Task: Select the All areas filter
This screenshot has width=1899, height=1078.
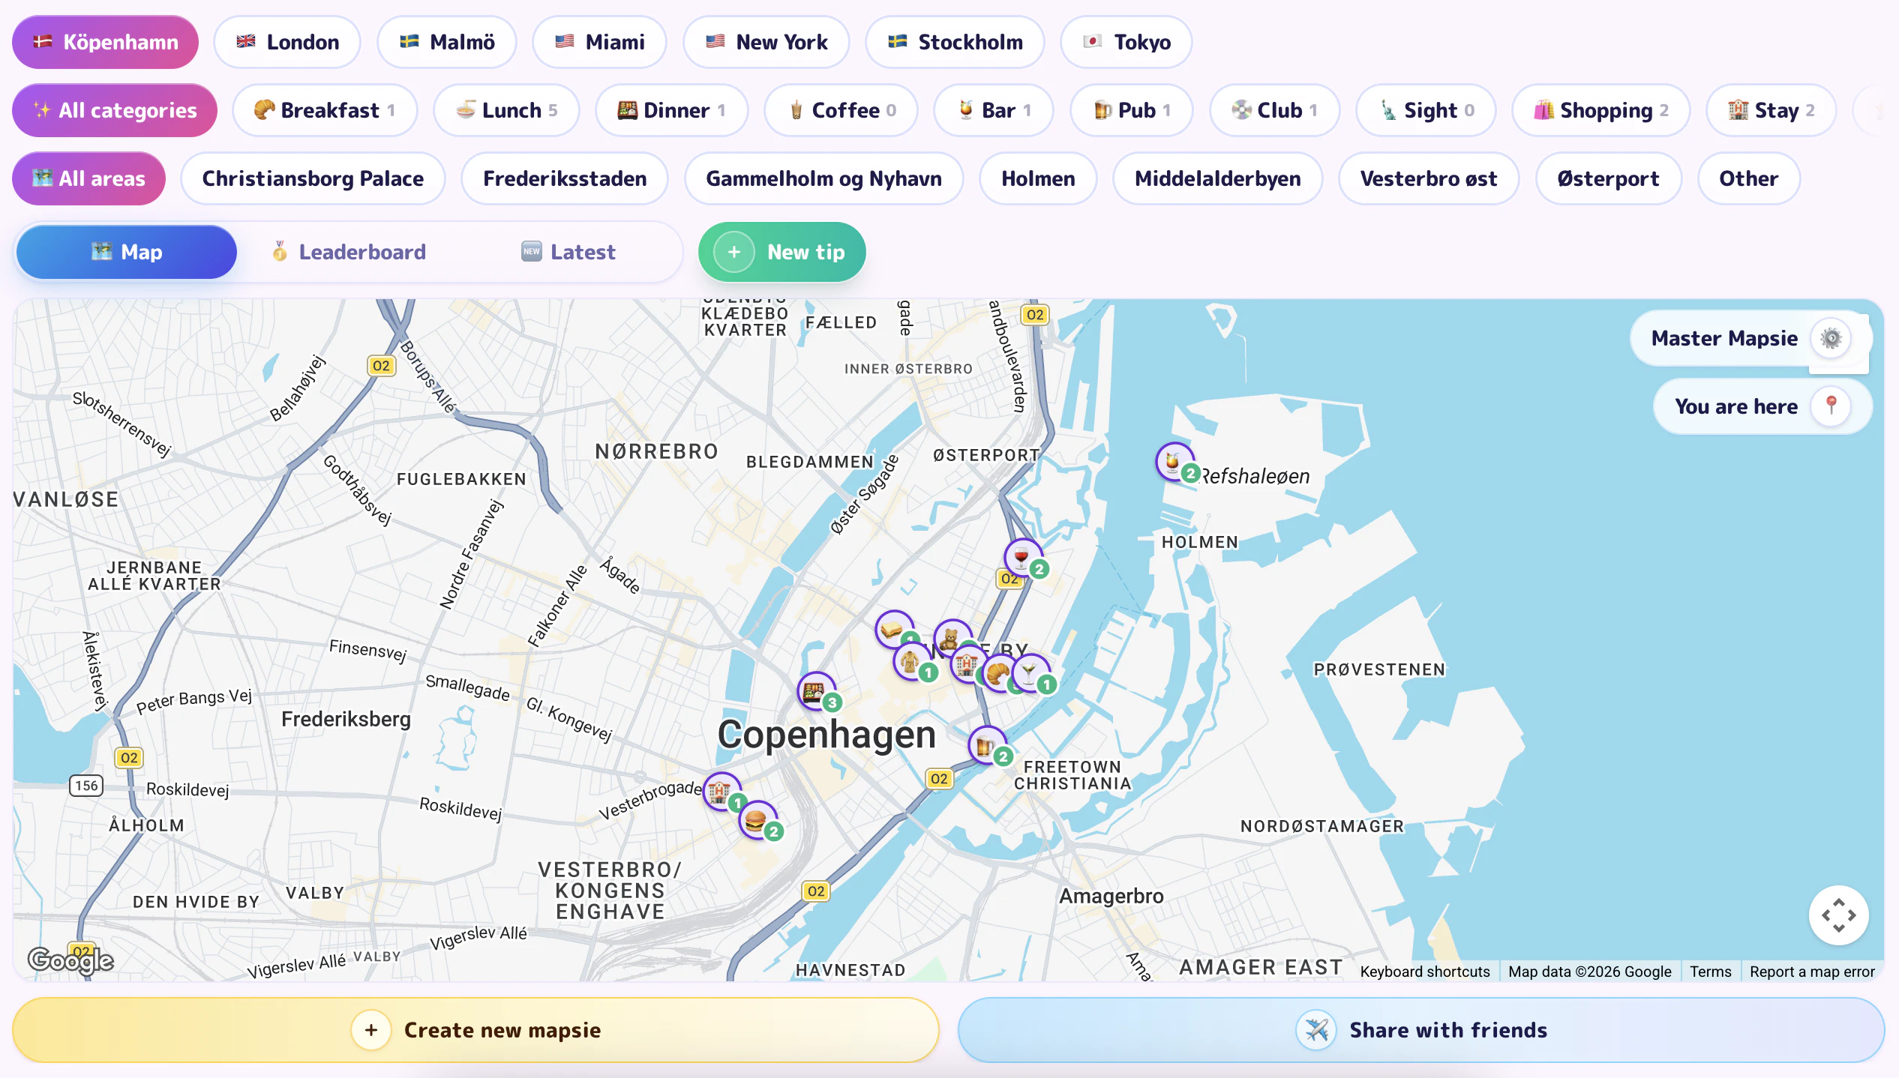Action: (x=88, y=178)
